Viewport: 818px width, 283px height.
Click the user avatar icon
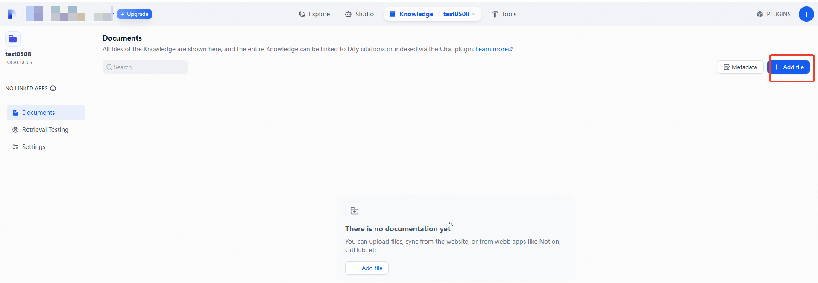806,14
